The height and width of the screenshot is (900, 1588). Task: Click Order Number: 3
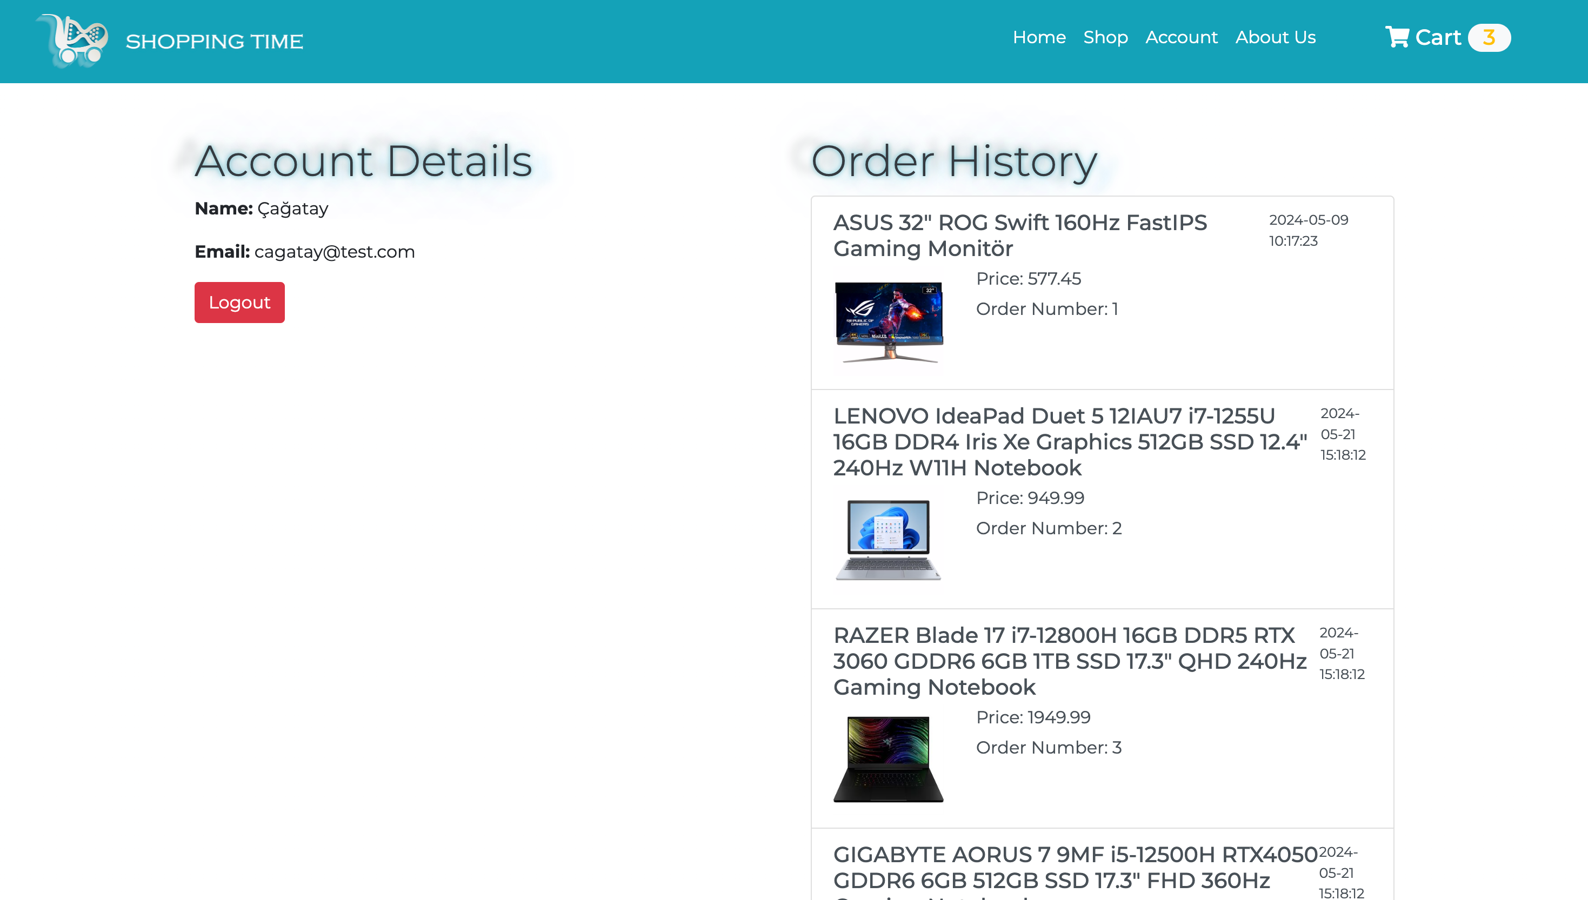coord(1049,748)
